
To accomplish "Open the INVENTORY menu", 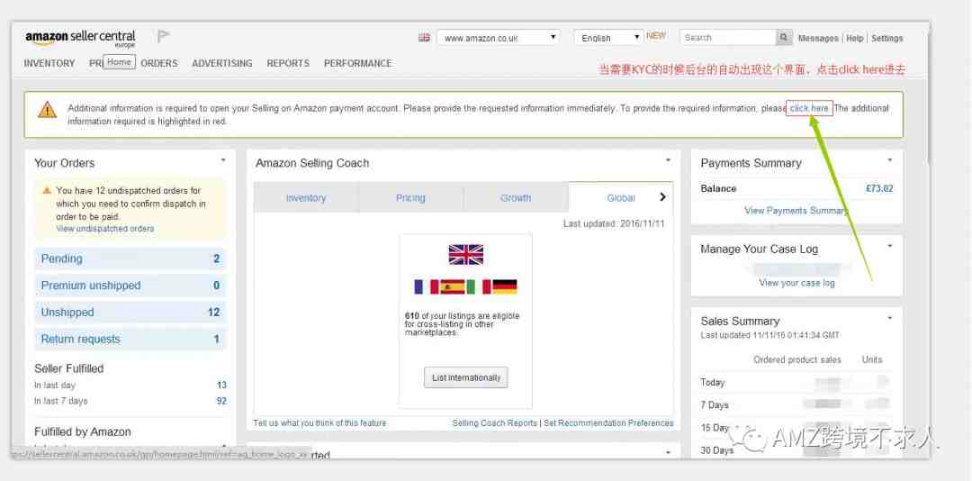I will click(x=49, y=63).
